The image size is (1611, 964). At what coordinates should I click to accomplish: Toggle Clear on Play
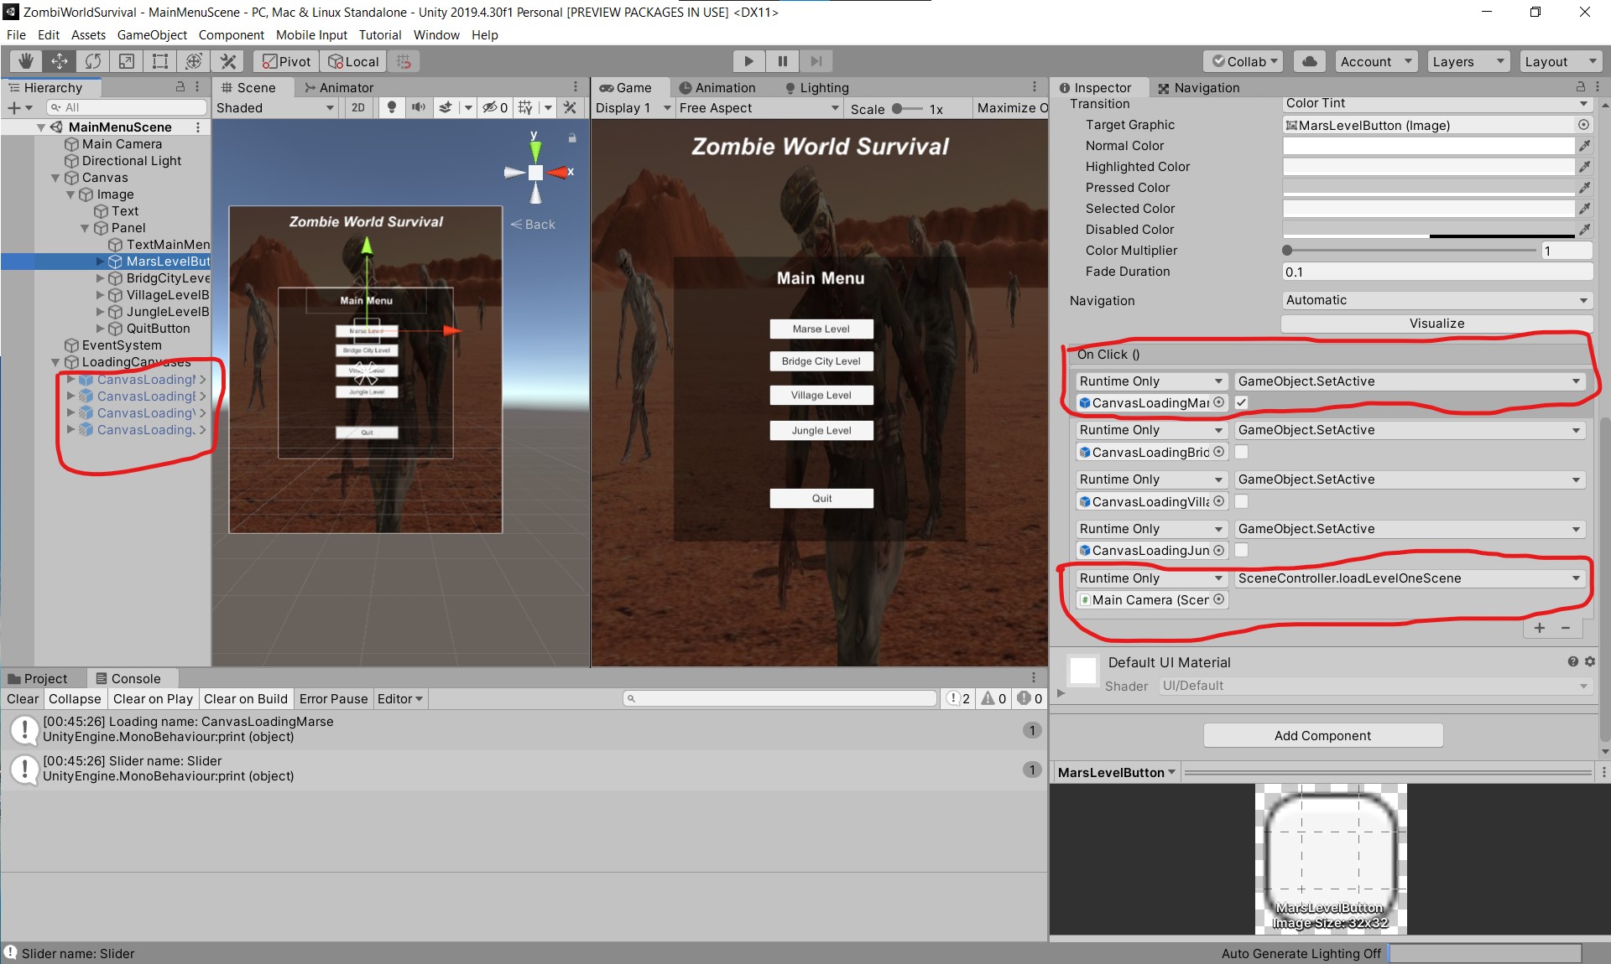pos(153,699)
